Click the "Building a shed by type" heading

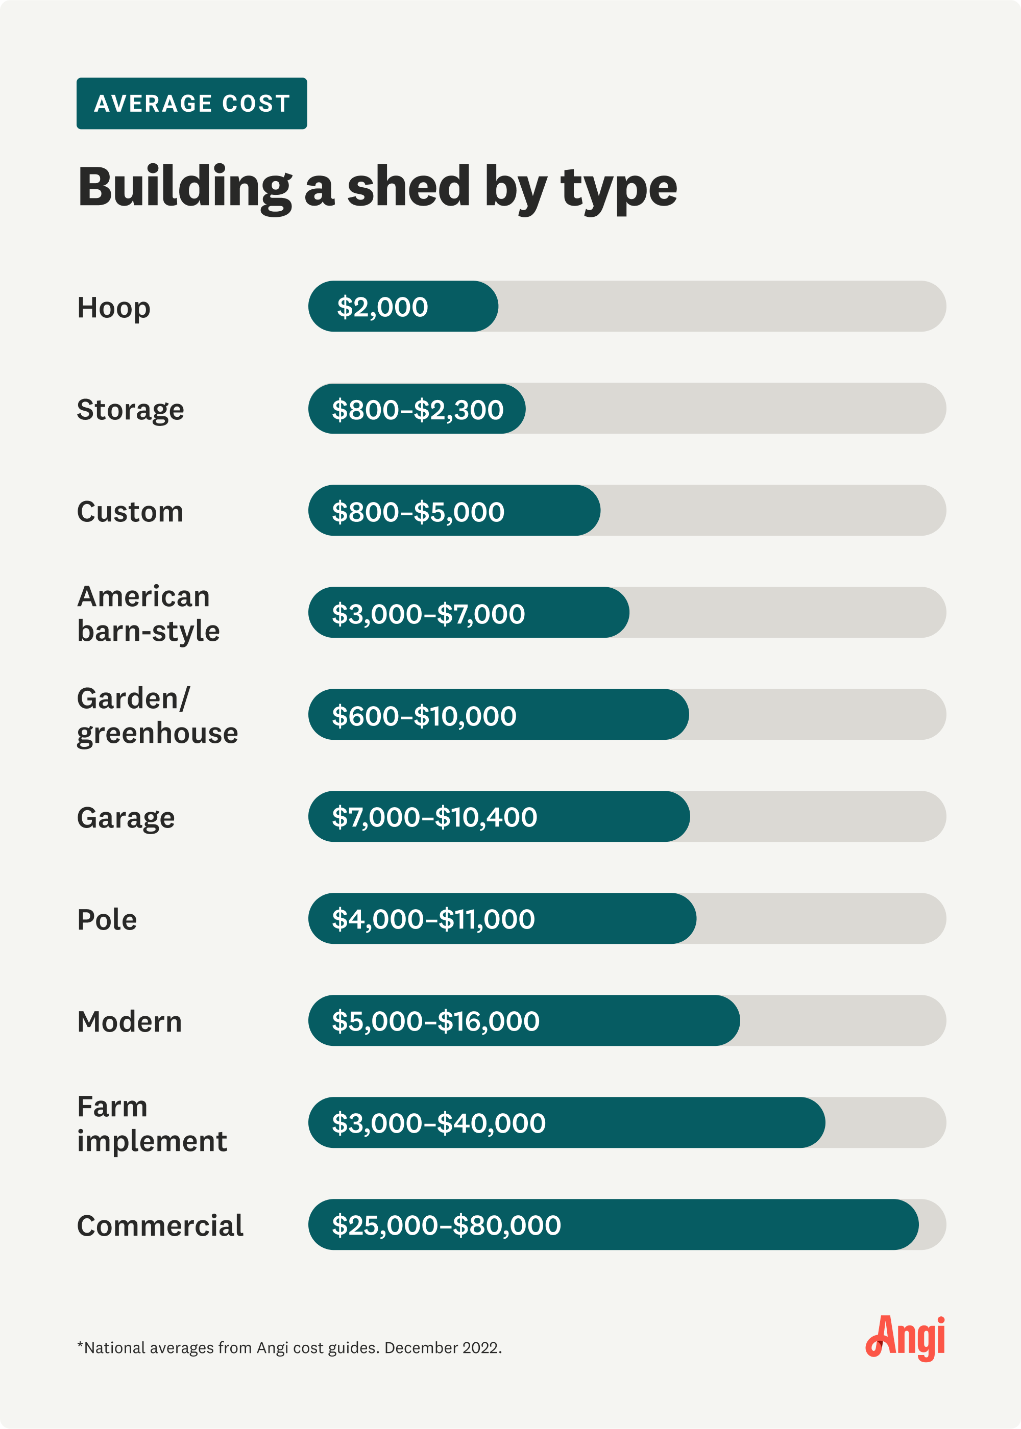point(377,187)
